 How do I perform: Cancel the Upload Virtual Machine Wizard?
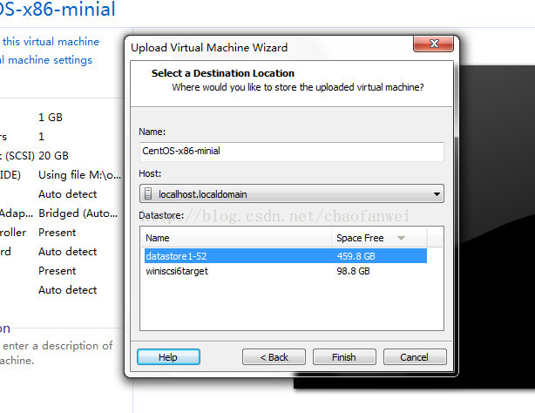415,357
